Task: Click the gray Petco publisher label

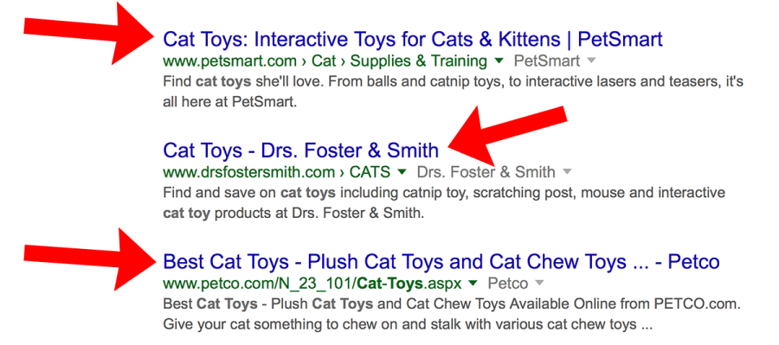Action: click(x=508, y=284)
